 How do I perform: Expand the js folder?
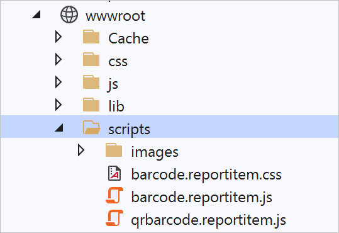[x=58, y=82]
